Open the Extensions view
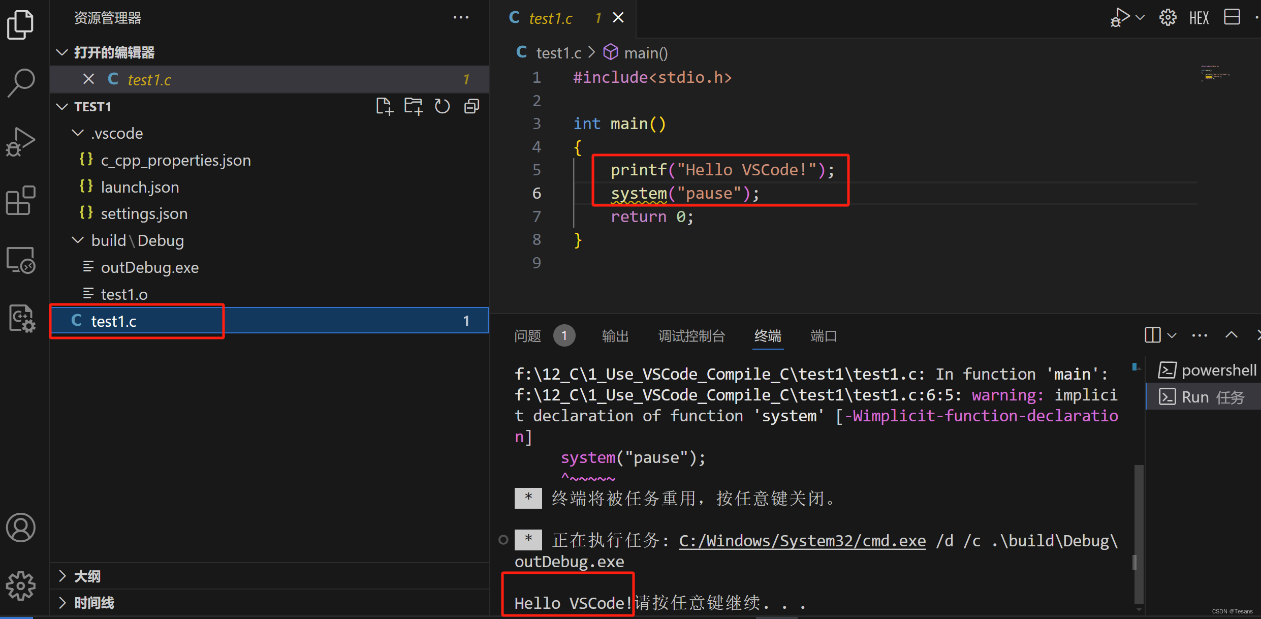 pyautogui.click(x=20, y=200)
